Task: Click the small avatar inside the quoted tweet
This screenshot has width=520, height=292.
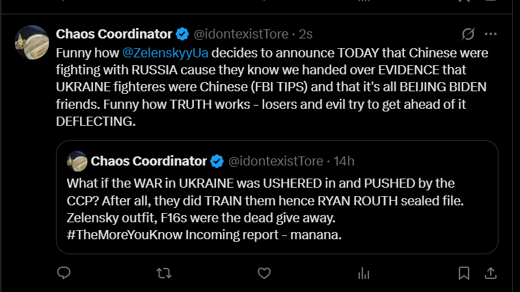Action: pos(77,160)
